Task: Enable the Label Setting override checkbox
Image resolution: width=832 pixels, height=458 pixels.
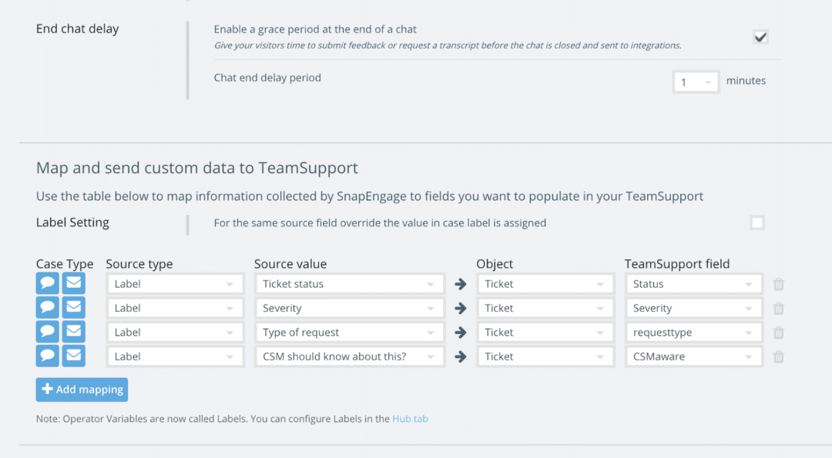Action: tap(757, 222)
